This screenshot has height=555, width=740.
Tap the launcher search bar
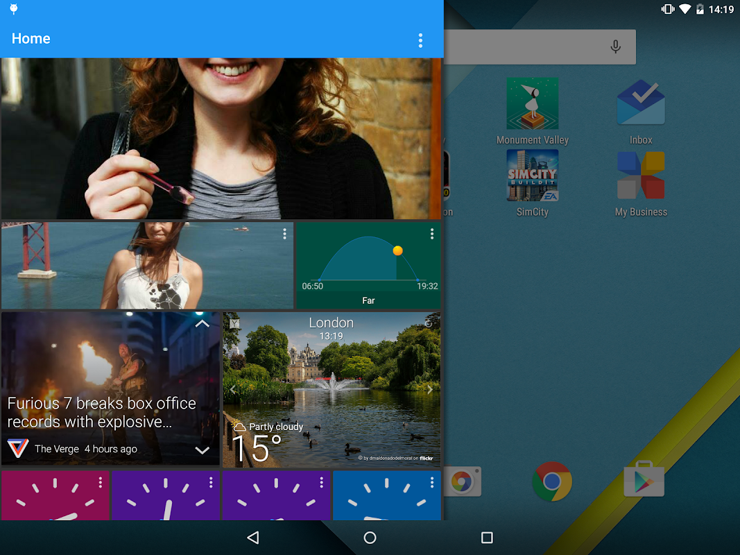click(540, 46)
